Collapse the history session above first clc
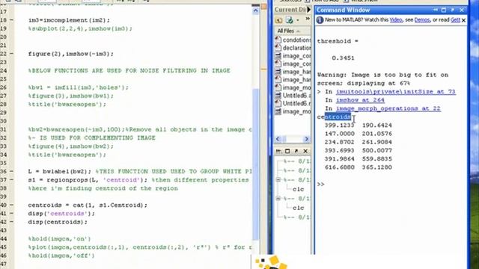Screen dimensions: 479x269 (278, 179)
